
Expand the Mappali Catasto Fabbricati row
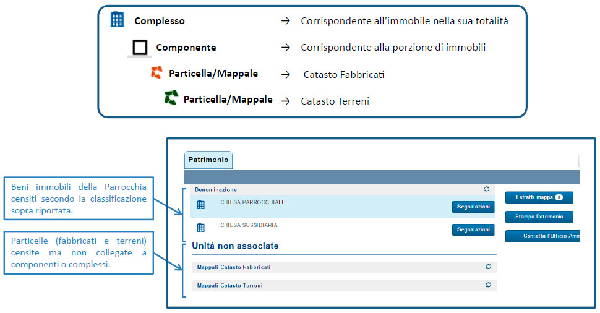click(x=344, y=267)
